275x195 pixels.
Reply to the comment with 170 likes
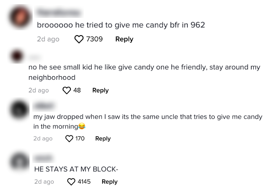(103, 139)
